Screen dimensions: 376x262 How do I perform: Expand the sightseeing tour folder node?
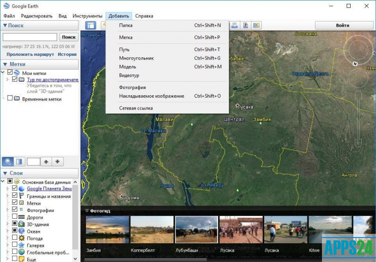[x=8, y=79]
